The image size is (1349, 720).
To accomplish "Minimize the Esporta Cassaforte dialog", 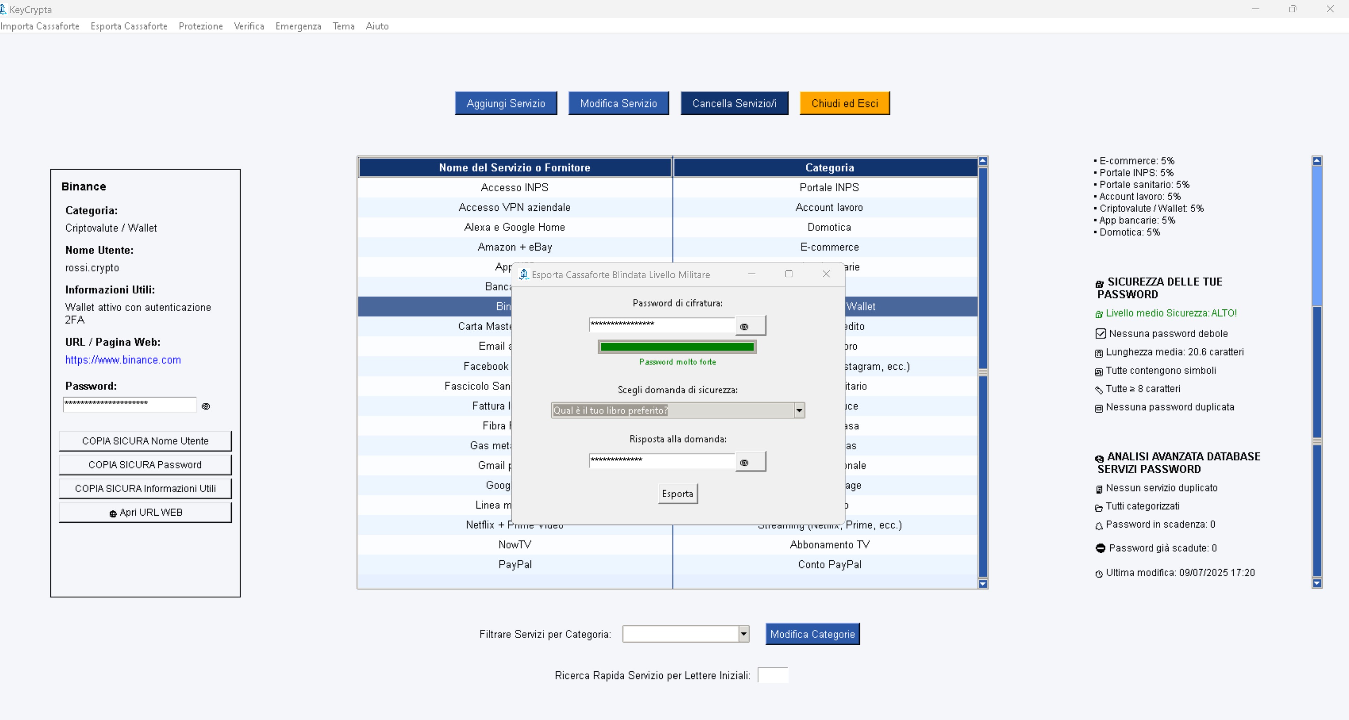I will point(752,274).
